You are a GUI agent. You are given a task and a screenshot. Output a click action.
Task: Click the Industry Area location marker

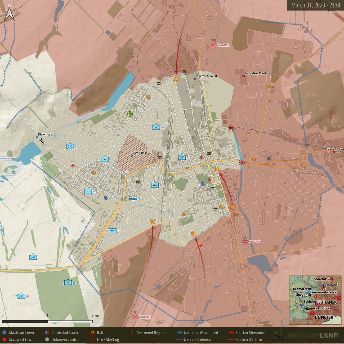click(x=334, y=152)
